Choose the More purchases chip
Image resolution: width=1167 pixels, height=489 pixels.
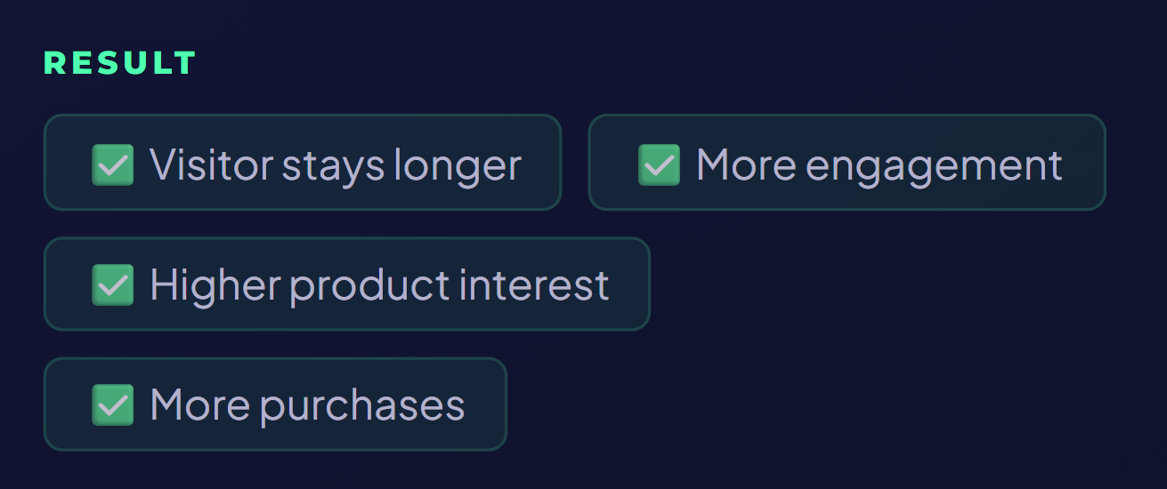pyautogui.click(x=275, y=404)
